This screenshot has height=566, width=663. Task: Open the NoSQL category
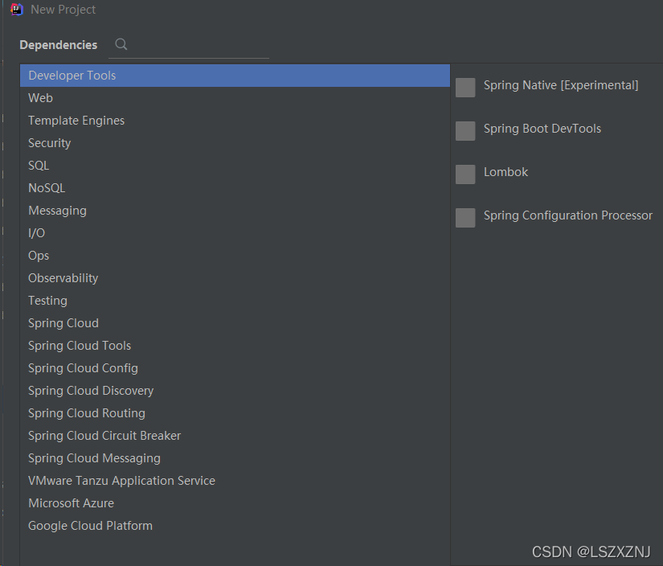pyautogui.click(x=235, y=188)
